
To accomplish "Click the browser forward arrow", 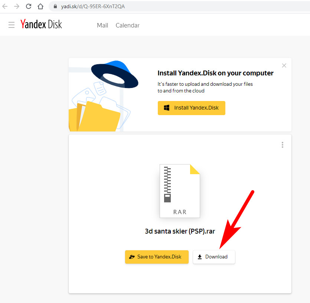I will [17, 6].
